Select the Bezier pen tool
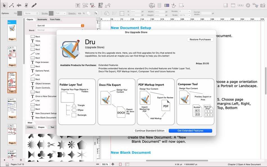Screen dimensions: 267x167 pyautogui.click(x=12, y=5)
